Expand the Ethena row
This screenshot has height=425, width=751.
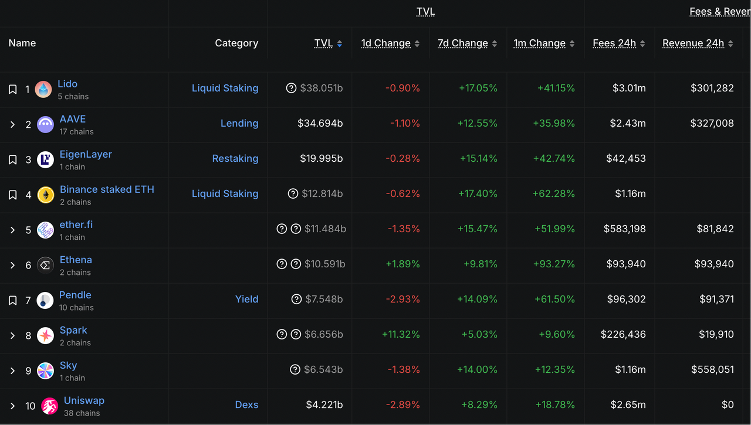click(x=12, y=265)
